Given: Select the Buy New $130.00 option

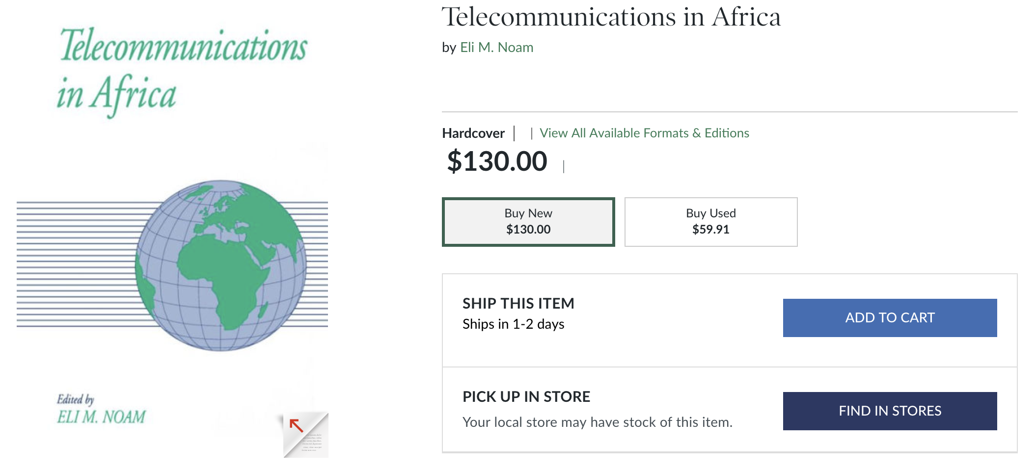Looking at the screenshot, I should click(x=528, y=222).
